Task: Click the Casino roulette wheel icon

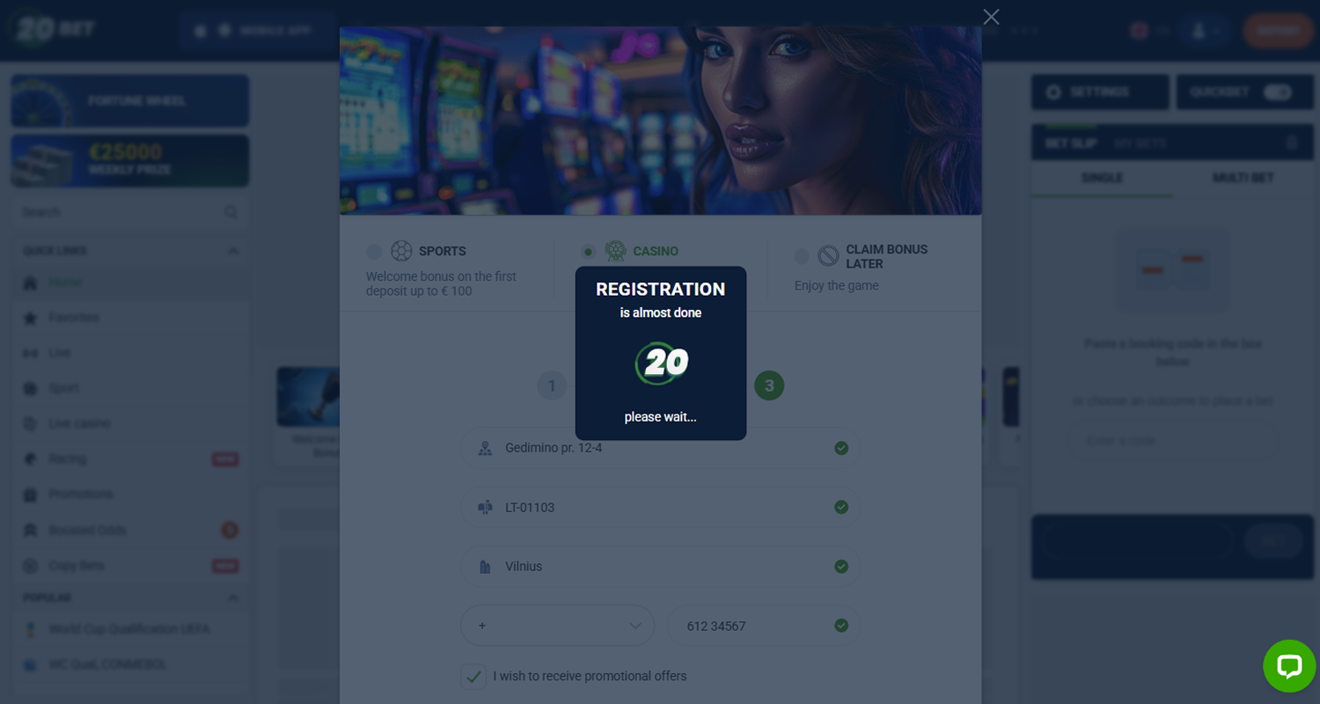Action: (616, 251)
